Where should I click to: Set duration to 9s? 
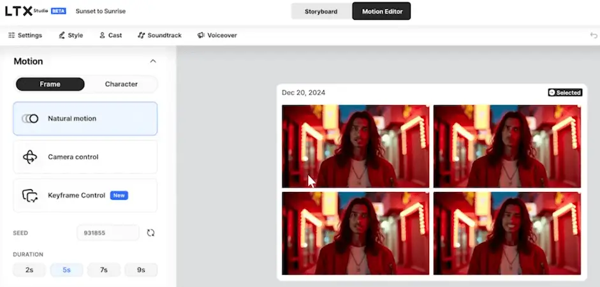[x=141, y=270]
